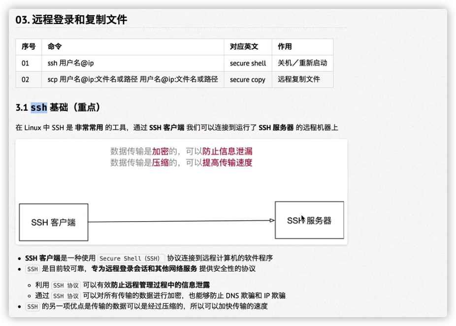Click the inline code 'Secure Shell (SSH)'
The width and height of the screenshot is (456, 326).
point(131,258)
